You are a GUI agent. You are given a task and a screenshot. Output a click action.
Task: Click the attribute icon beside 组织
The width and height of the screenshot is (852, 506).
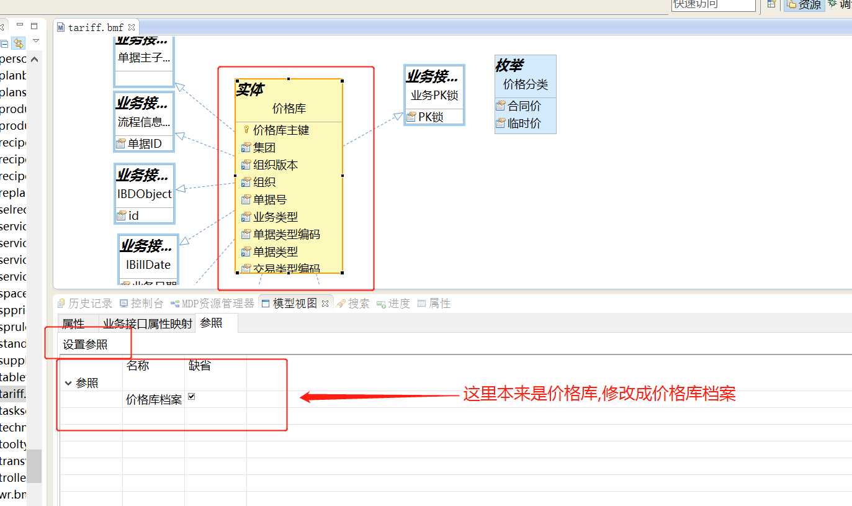[x=246, y=183]
